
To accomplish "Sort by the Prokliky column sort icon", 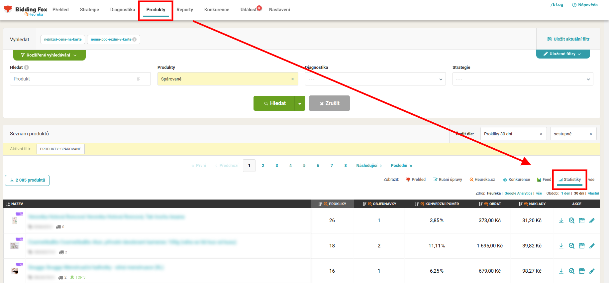I will 320,204.
